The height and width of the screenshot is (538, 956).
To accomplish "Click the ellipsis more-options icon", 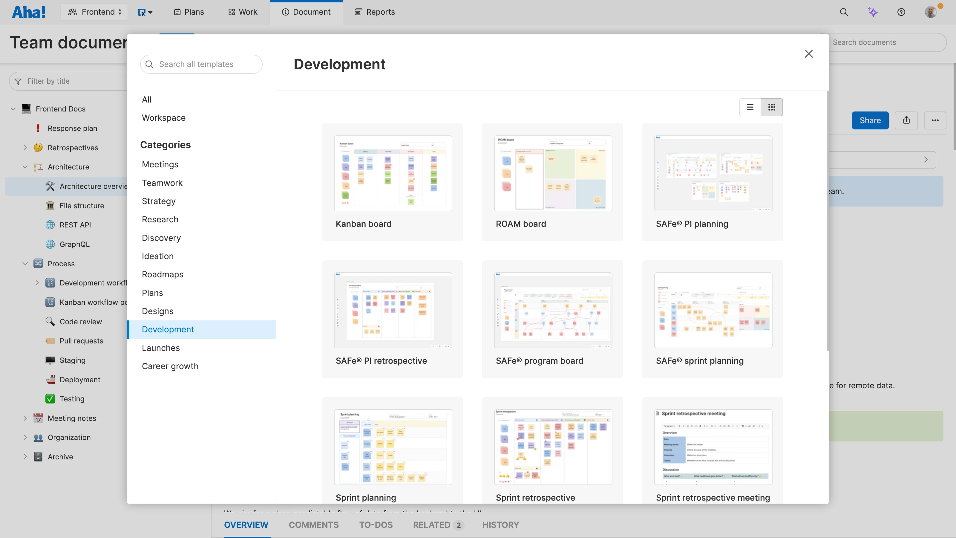I will click(x=935, y=120).
